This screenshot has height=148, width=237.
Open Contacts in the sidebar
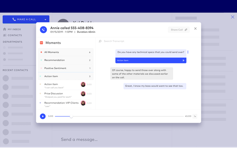point(12,35)
